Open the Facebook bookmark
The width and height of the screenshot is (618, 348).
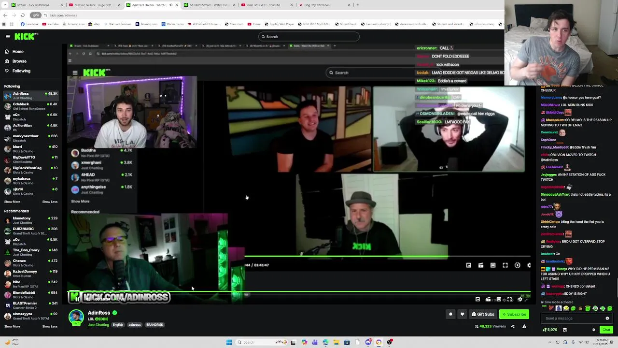tap(30, 24)
